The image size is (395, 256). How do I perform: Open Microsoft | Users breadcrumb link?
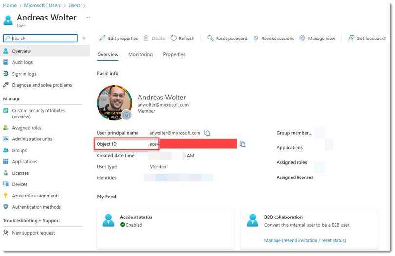tap(42, 5)
